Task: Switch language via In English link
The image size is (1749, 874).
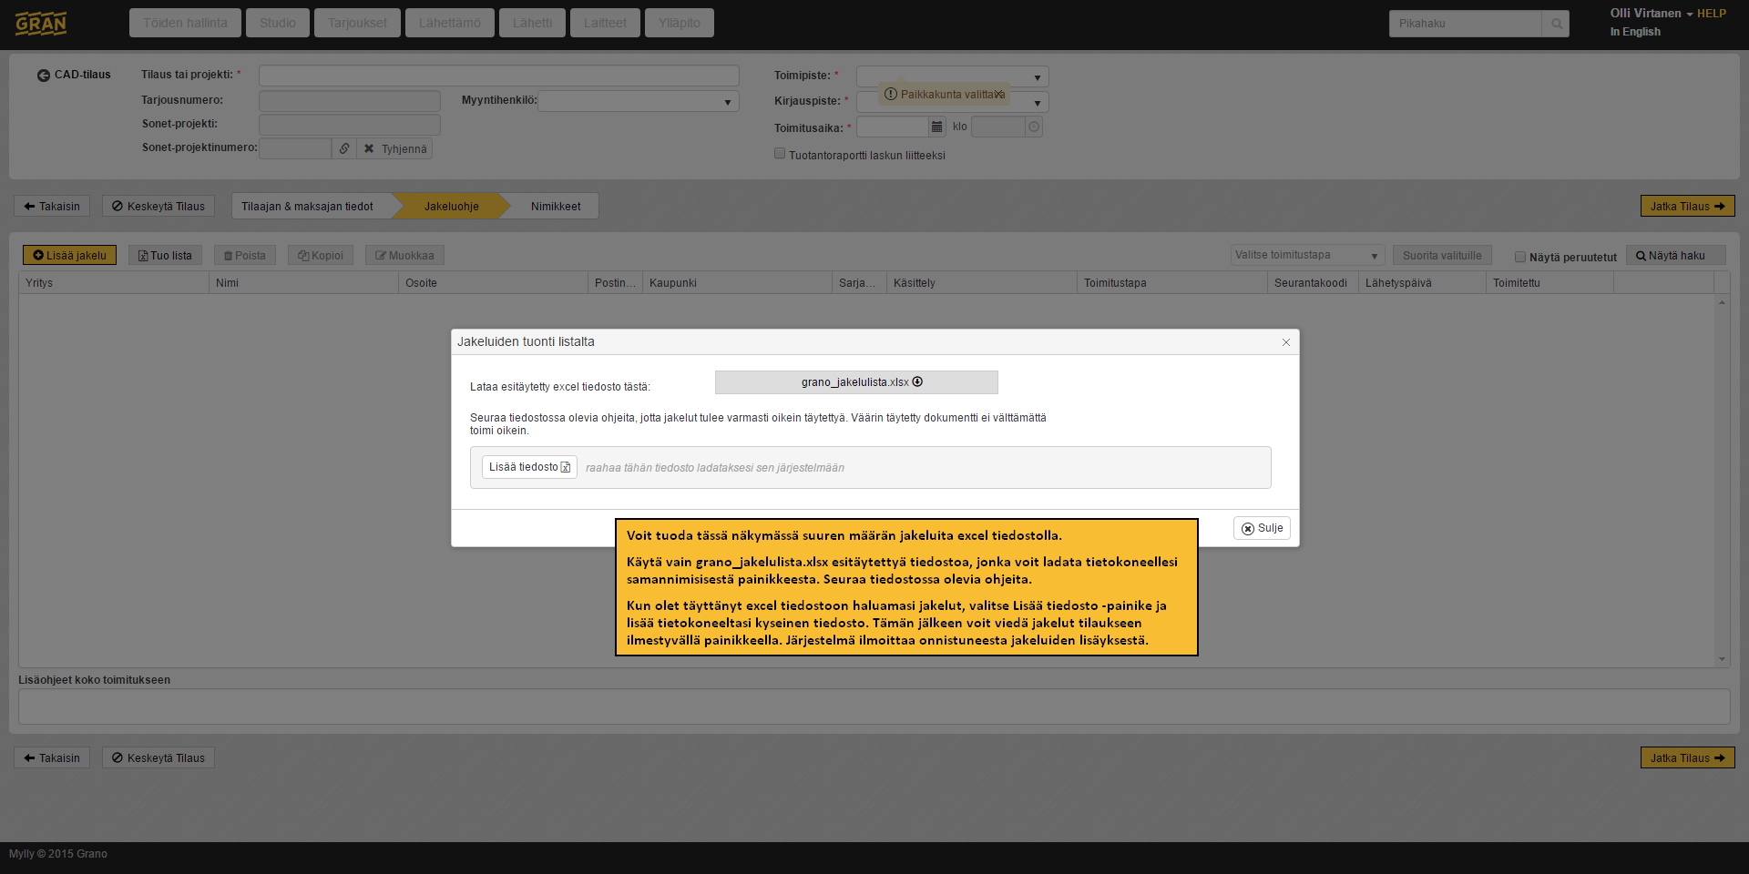Action: (1634, 32)
